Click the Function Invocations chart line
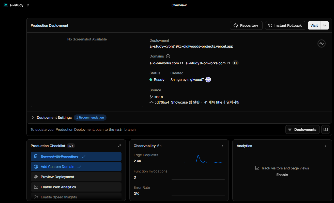 [x=198, y=179]
